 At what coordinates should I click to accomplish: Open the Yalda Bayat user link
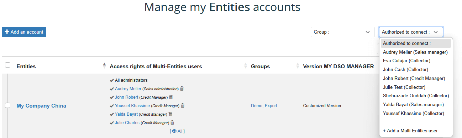(126, 114)
